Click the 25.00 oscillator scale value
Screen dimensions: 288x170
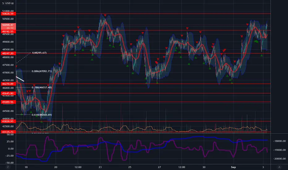click(10, 141)
